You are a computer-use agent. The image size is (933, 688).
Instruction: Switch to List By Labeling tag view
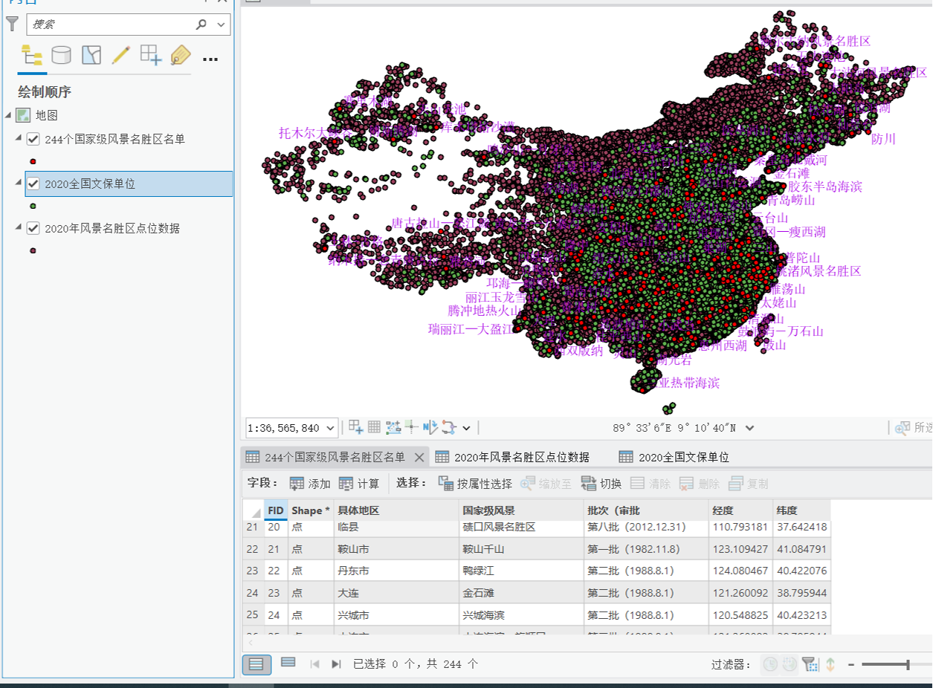pos(181,55)
